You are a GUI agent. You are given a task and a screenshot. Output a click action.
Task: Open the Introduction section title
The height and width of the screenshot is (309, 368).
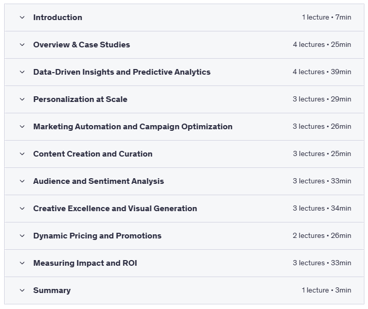point(58,18)
